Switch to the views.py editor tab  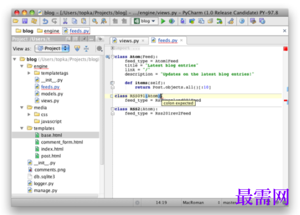pyautogui.click(x=129, y=41)
